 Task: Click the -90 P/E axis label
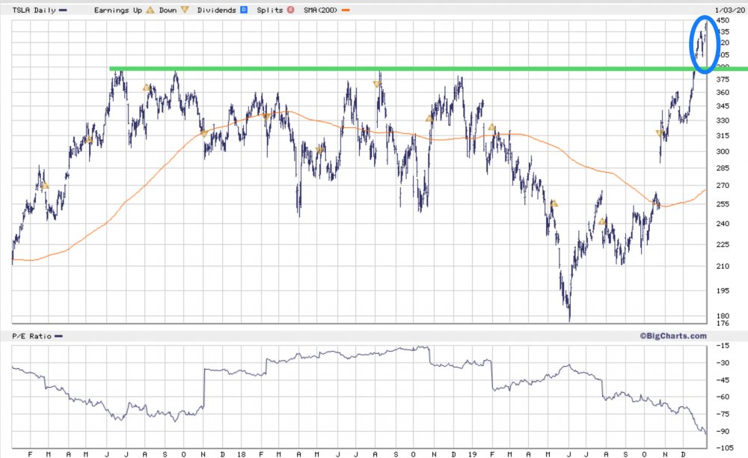(x=723, y=431)
